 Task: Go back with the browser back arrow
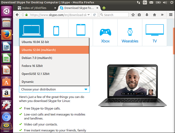[17, 15]
